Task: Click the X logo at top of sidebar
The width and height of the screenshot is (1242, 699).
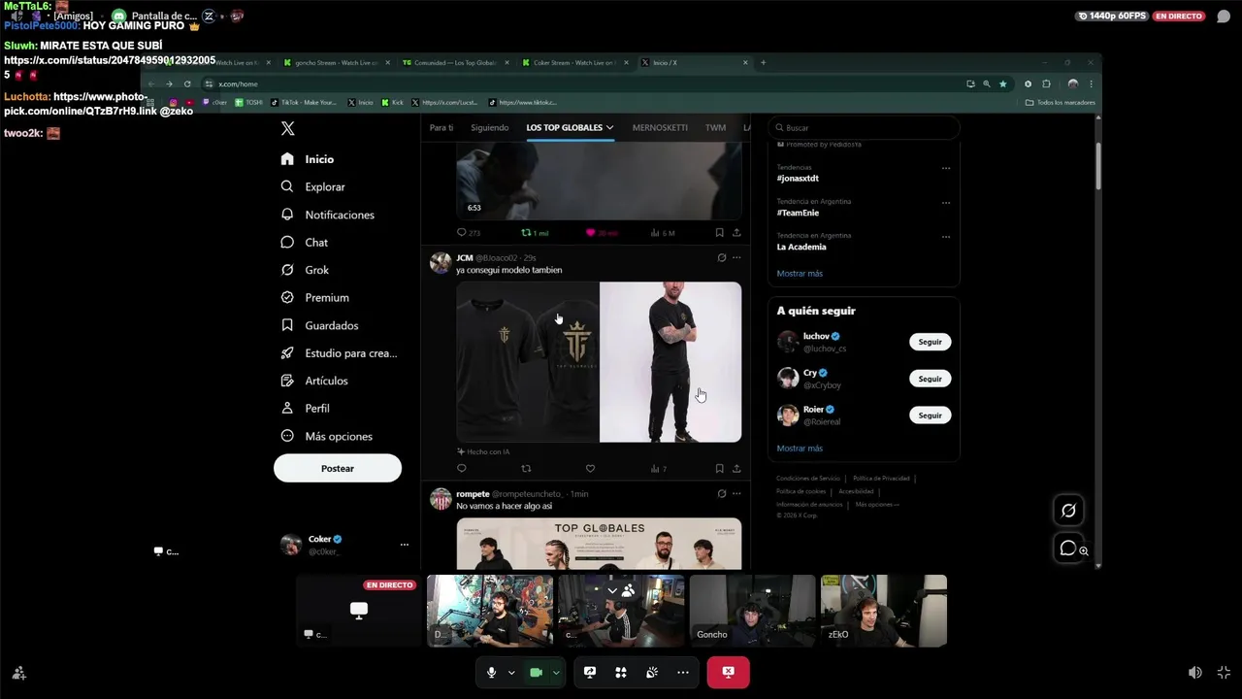Action: (x=287, y=128)
